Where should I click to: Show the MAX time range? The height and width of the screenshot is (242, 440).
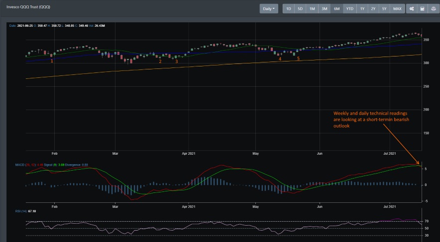point(397,8)
